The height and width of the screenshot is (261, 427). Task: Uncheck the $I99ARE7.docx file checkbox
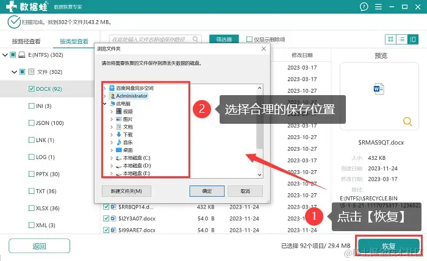click(106, 231)
